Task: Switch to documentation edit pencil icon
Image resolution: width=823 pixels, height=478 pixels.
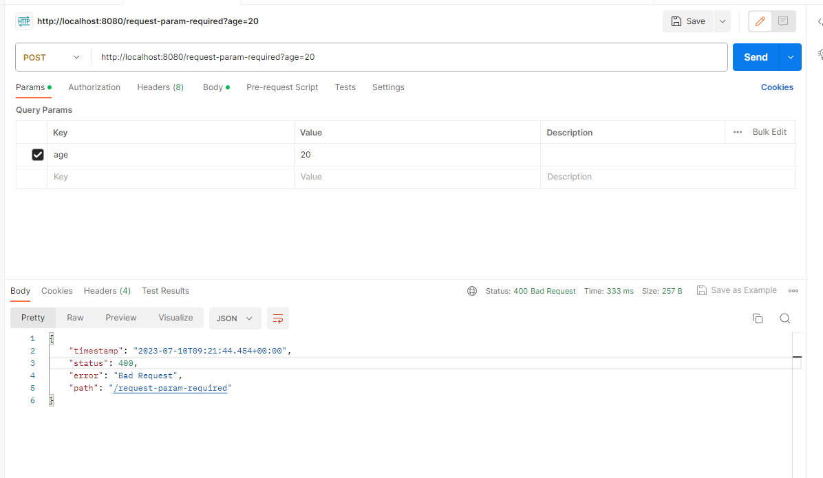Action: pyautogui.click(x=760, y=21)
